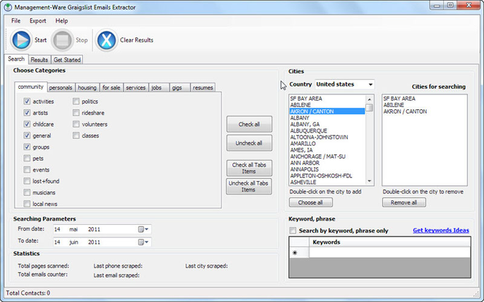The height and width of the screenshot is (302, 484).
Task: Select ALBANY in the cities list
Action: click(327, 118)
